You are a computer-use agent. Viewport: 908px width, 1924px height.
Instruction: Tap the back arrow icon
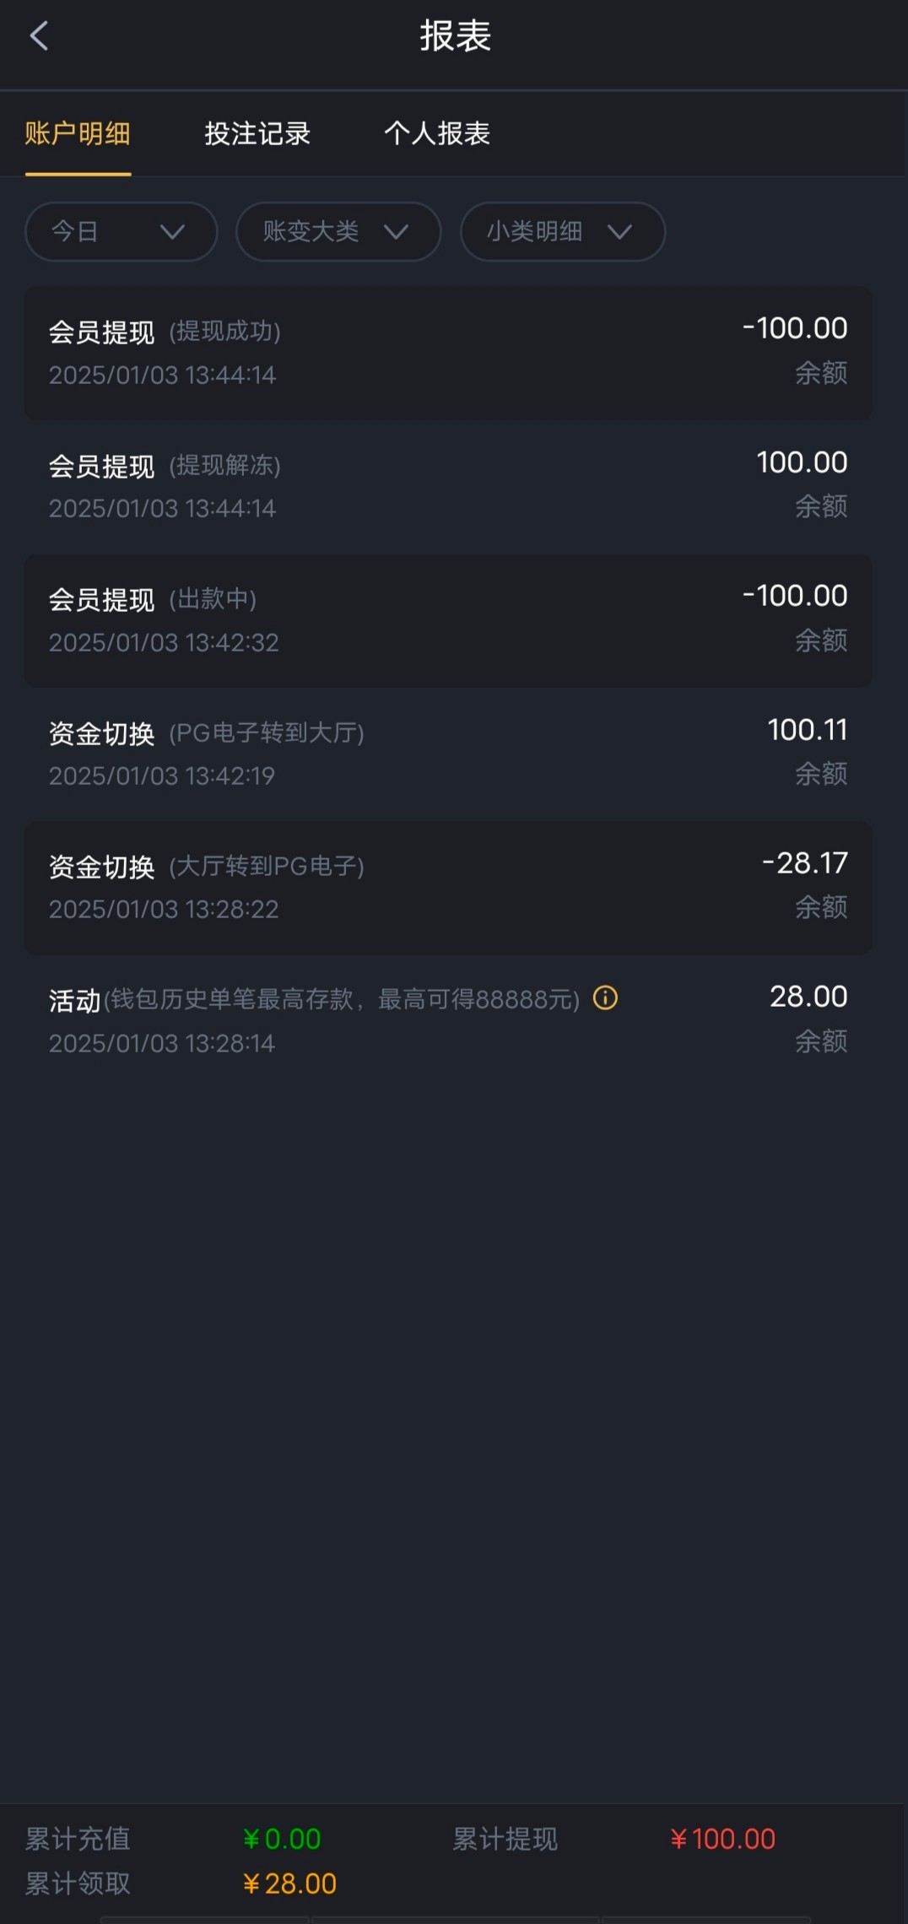coord(39,36)
